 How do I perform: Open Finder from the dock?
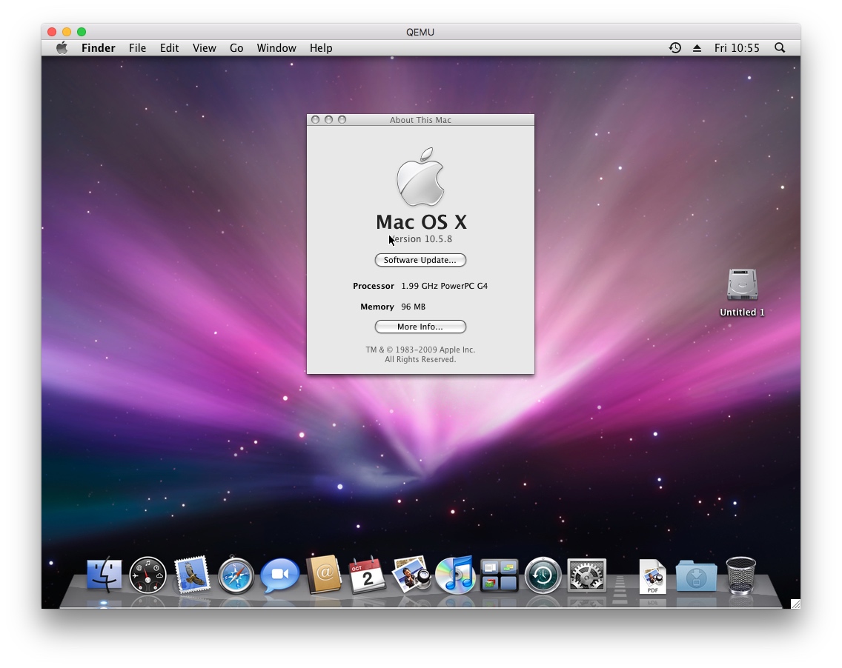click(x=104, y=575)
